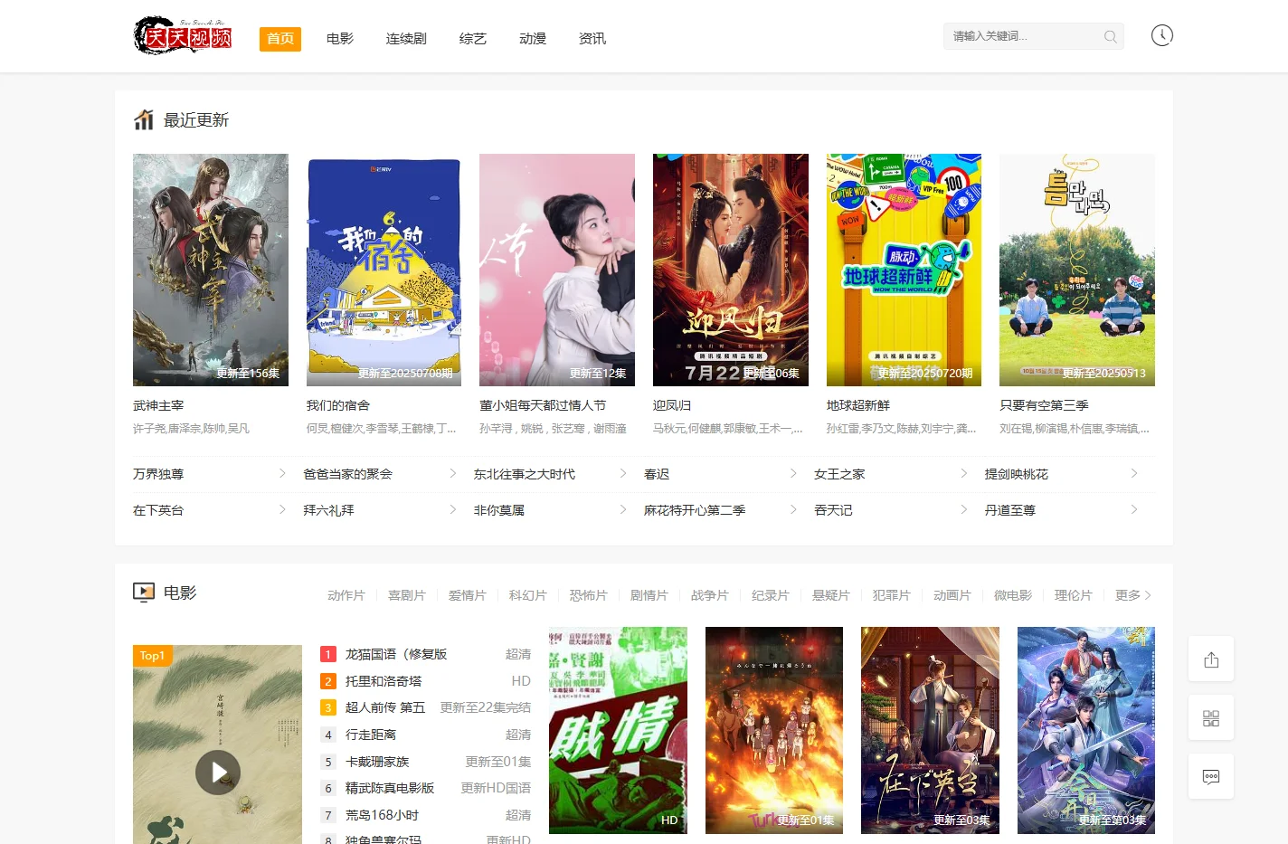Screen dimensions: 1288x844
Task: Click the 最近更新 chart icon
Action: point(144,119)
